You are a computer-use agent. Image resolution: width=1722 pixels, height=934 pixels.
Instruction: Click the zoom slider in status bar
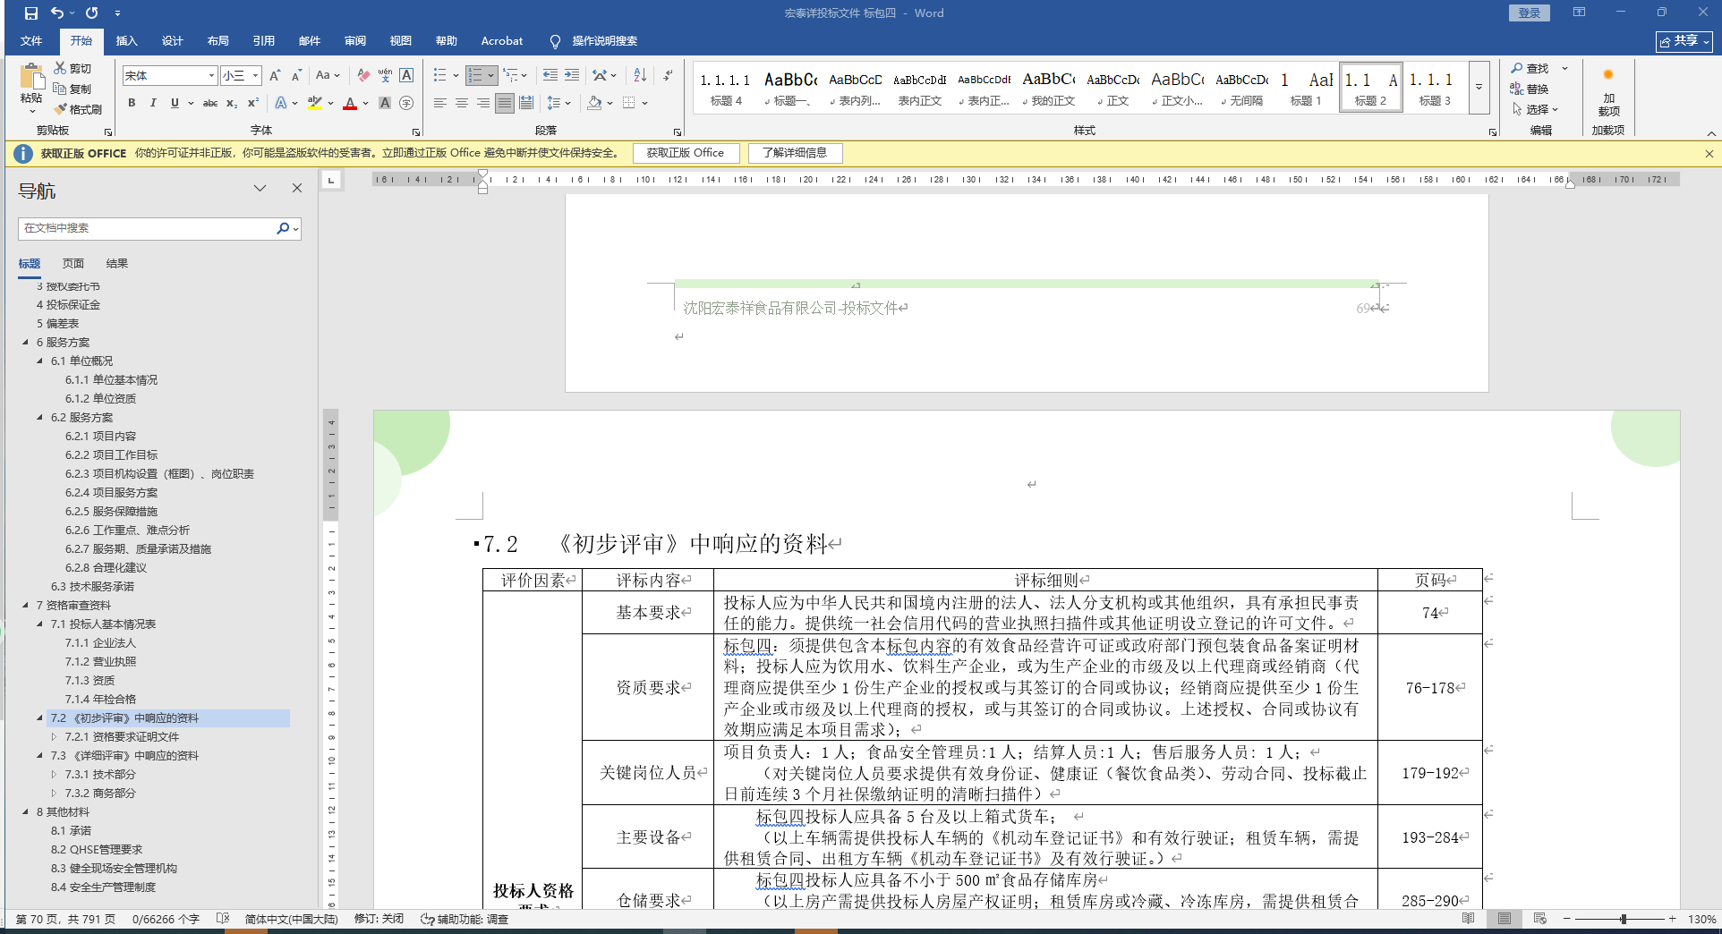tap(1623, 919)
